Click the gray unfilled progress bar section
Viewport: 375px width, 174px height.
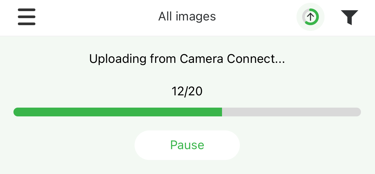[x=291, y=112]
